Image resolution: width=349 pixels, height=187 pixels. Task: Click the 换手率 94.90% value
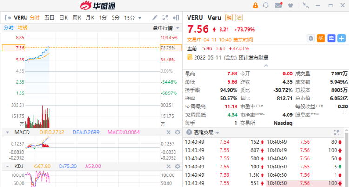(x=228, y=90)
